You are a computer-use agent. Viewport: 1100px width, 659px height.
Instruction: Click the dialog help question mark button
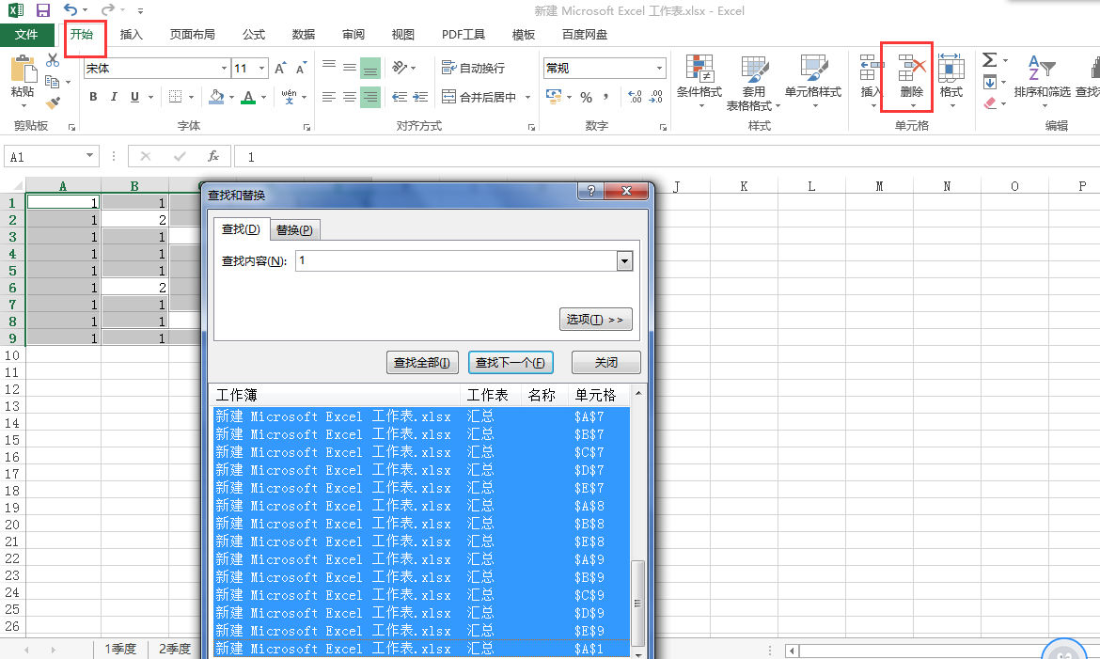coord(590,191)
